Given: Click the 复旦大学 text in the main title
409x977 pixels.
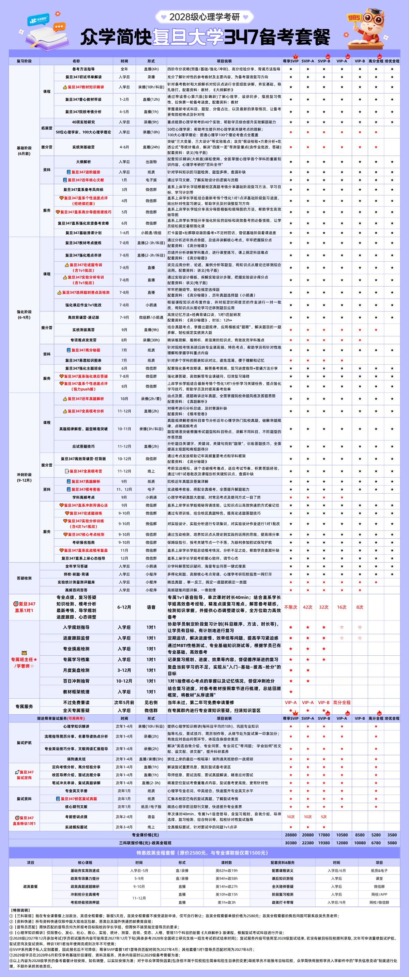Looking at the screenshot, I should (188, 37).
